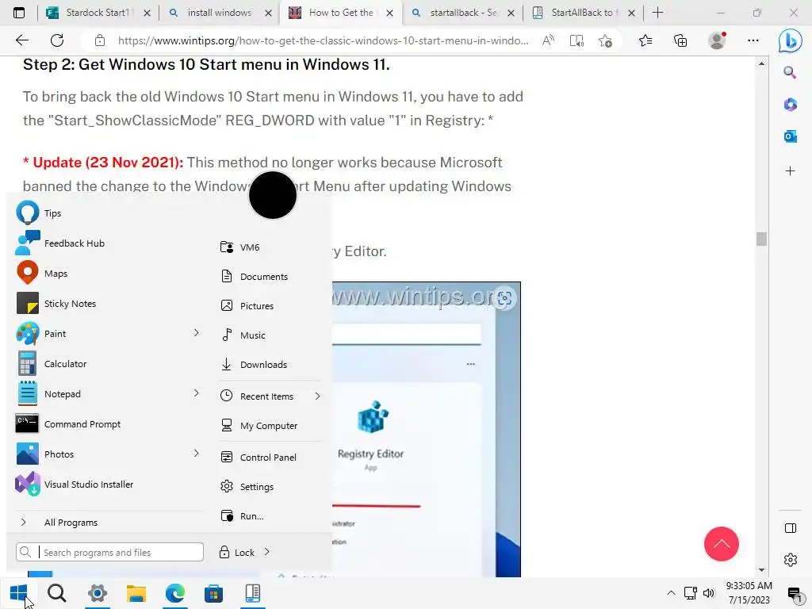Screen dimensions: 812x609
Task: Open the Run... dialog
Action: tap(270, 515)
